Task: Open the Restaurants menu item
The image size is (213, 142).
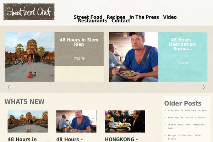Action: [93, 21]
